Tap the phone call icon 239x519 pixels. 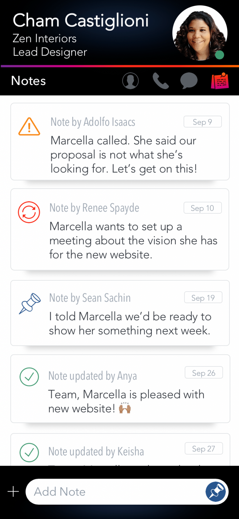pos(161,81)
